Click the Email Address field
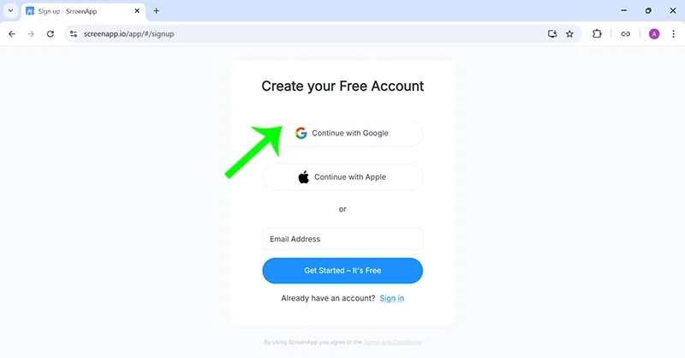This screenshot has width=685, height=358. 342,239
